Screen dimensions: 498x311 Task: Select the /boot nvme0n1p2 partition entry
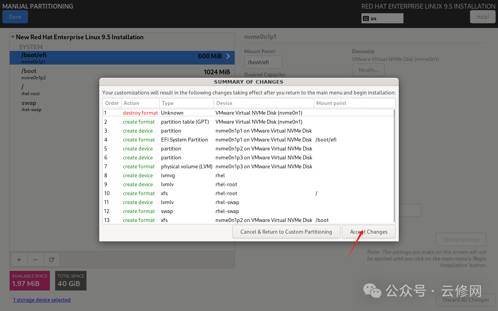pos(122,73)
